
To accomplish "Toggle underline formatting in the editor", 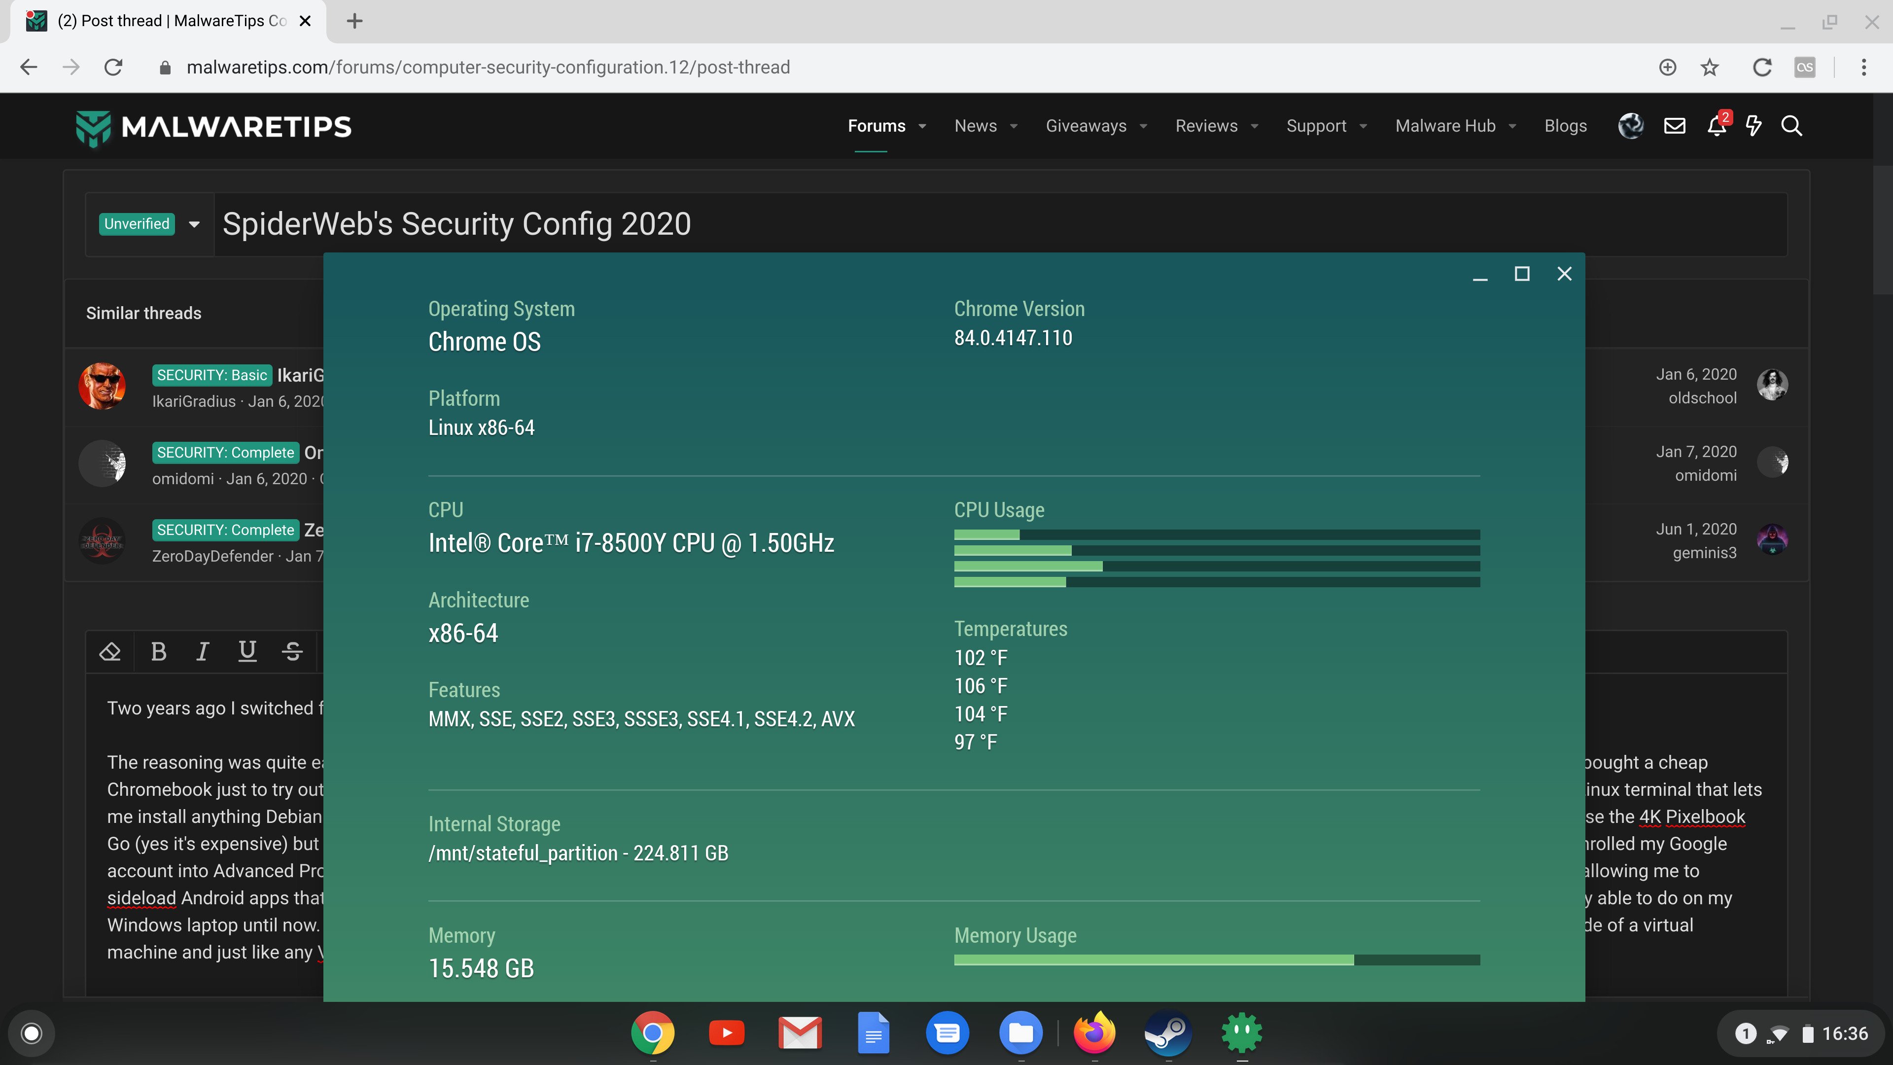I will pos(247,651).
